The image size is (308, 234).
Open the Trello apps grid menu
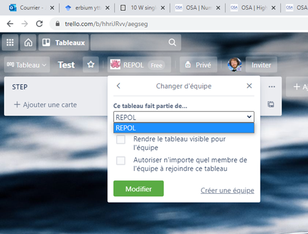pyautogui.click(x=10, y=43)
